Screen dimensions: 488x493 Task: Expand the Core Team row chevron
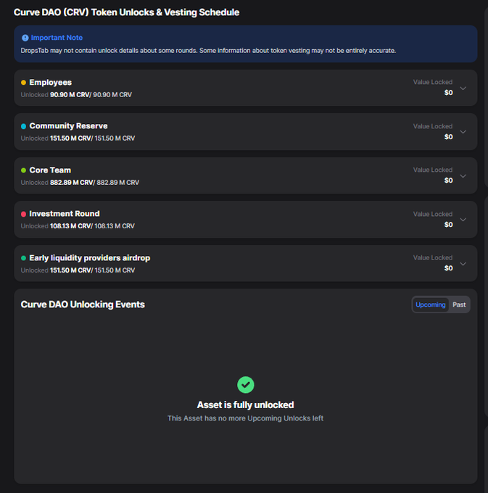pos(463,175)
